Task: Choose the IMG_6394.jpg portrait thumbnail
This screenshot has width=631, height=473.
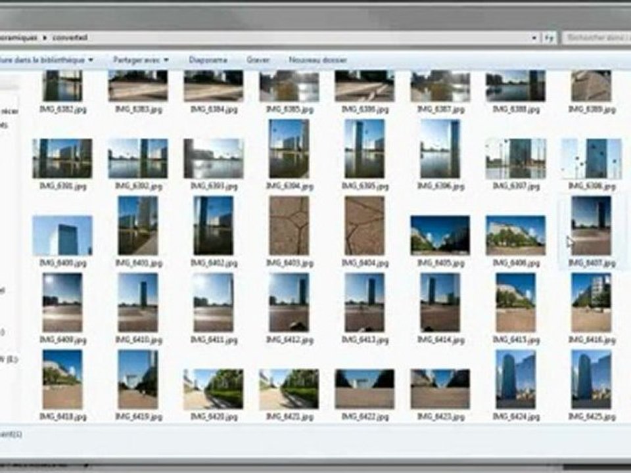Action: tap(289, 148)
